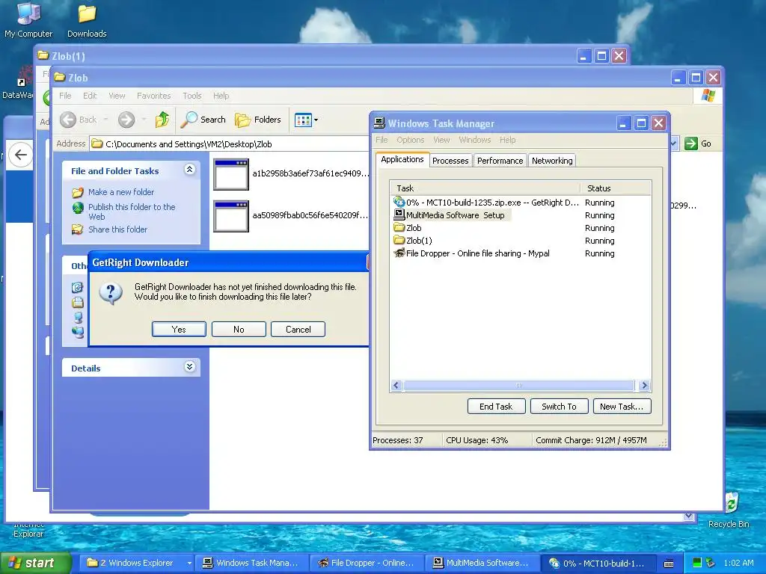Click Yes in GetRight Downloader dialog
Viewport: 766px width, 574px height.
point(179,330)
